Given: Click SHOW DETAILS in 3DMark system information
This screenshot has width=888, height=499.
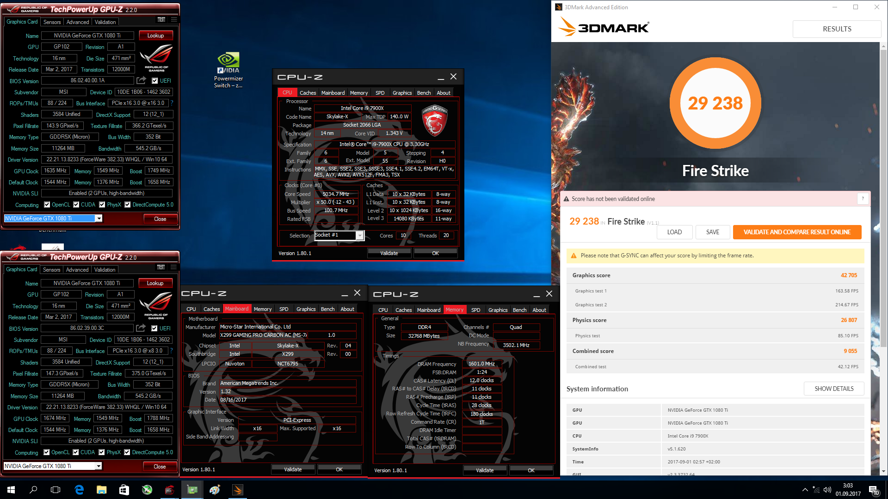Looking at the screenshot, I should coord(834,389).
